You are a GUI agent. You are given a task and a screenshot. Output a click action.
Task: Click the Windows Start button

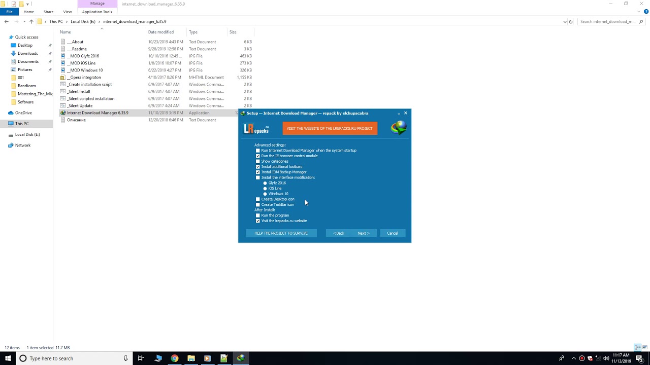[x=8, y=358]
